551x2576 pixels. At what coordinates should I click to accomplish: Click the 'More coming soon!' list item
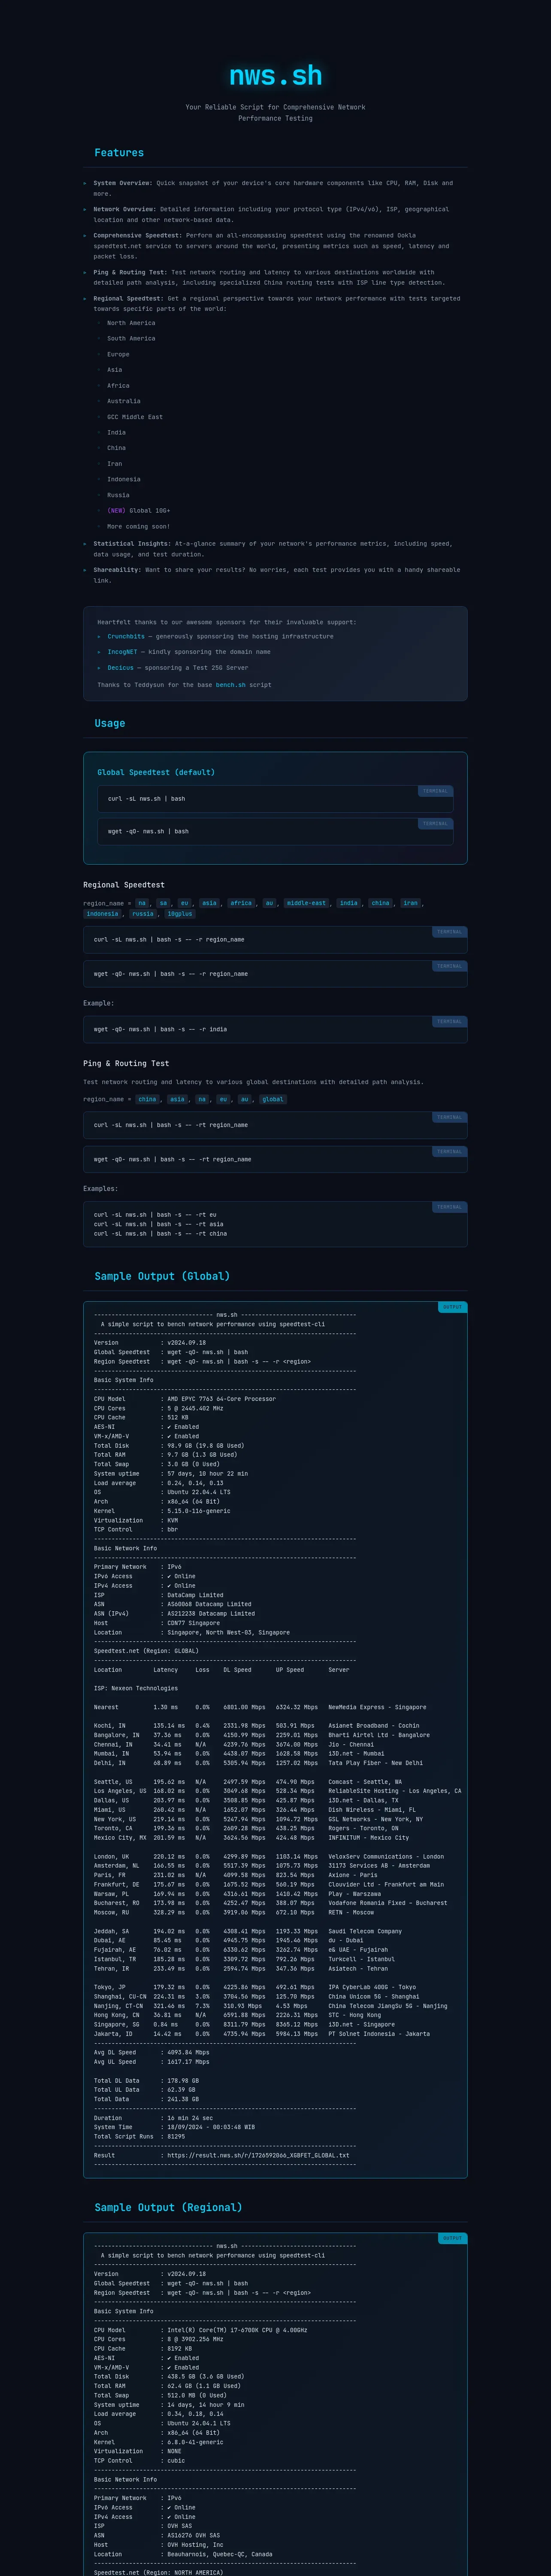pos(138,526)
